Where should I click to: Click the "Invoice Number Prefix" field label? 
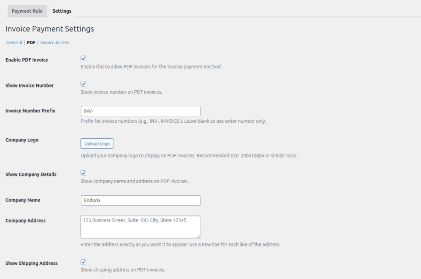click(30, 111)
